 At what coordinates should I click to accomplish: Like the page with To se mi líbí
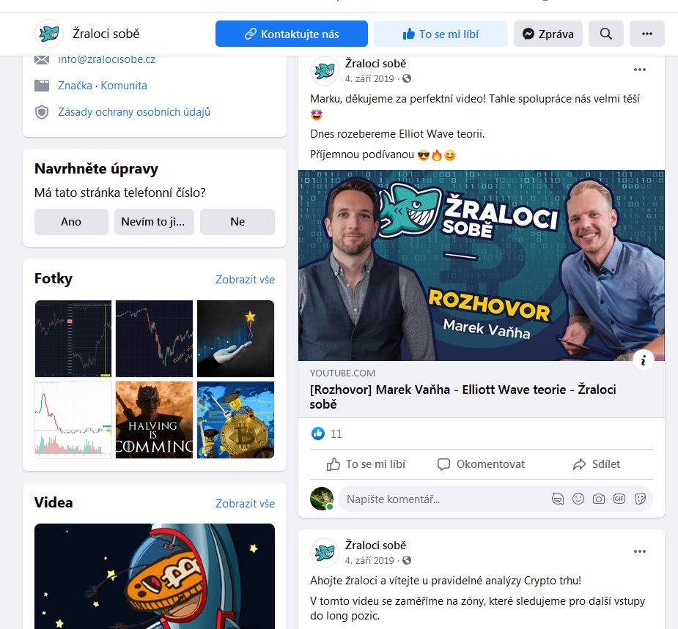pos(441,34)
